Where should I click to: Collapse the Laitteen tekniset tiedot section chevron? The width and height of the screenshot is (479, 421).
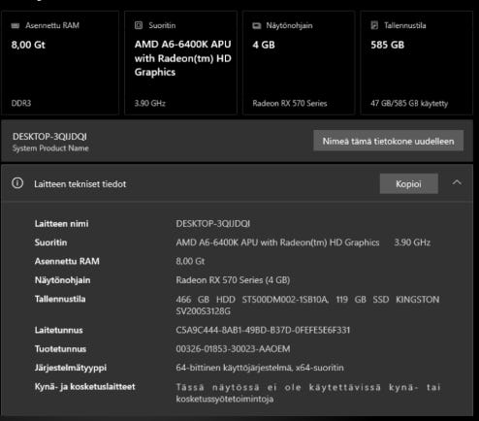click(457, 183)
